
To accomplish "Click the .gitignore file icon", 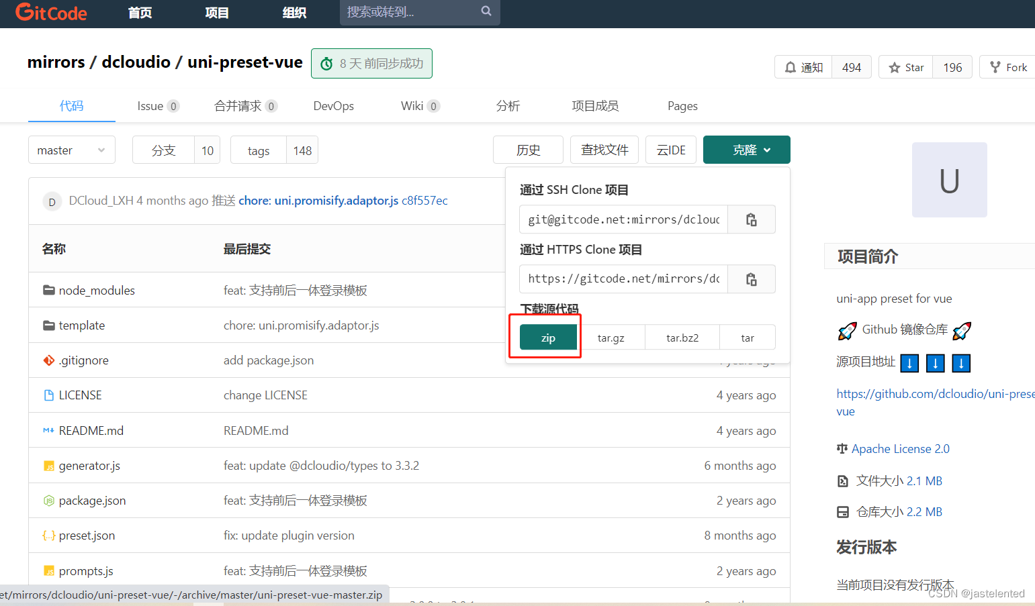I will pyautogui.click(x=49, y=360).
